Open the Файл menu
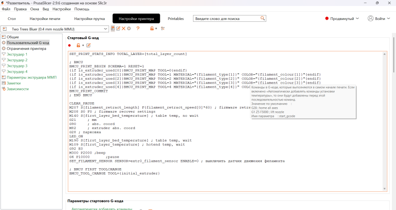The height and width of the screenshot is (210, 396). 6,9
